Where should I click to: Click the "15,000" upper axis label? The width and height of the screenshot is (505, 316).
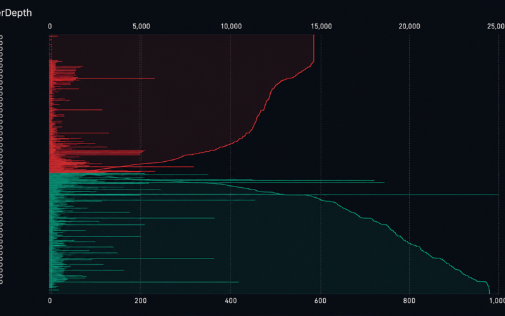click(x=321, y=27)
